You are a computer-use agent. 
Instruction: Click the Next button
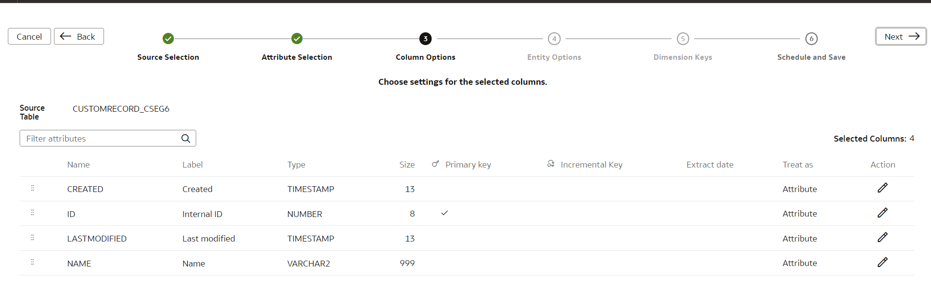[x=901, y=37]
